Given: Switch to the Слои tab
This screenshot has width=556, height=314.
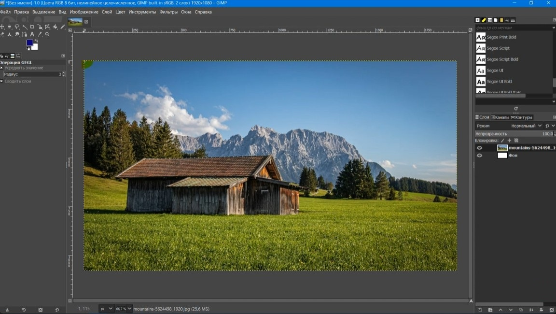Looking at the screenshot, I should click(482, 117).
